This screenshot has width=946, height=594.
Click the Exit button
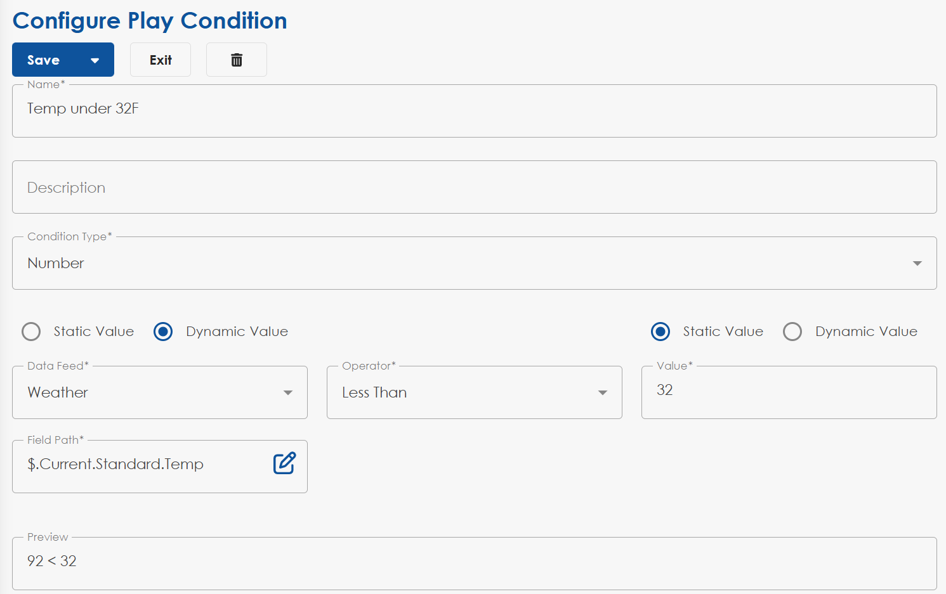[x=161, y=60]
